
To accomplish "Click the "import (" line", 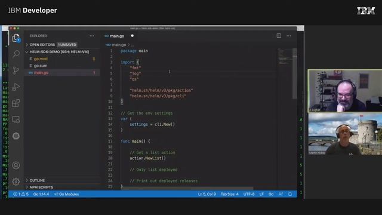I will coord(130,62).
